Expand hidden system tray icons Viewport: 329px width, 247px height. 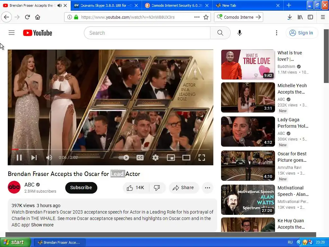pos(298,242)
